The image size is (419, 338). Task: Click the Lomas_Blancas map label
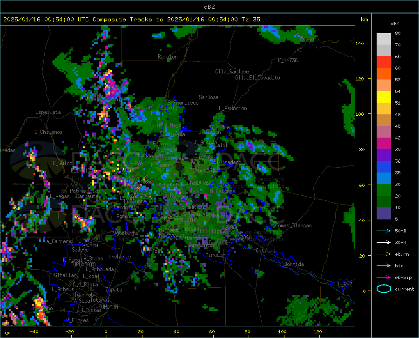coord(293,225)
